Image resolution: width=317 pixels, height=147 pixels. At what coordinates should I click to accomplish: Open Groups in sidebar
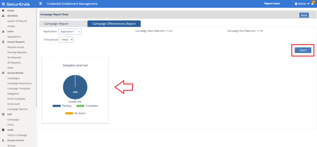click(x=11, y=145)
